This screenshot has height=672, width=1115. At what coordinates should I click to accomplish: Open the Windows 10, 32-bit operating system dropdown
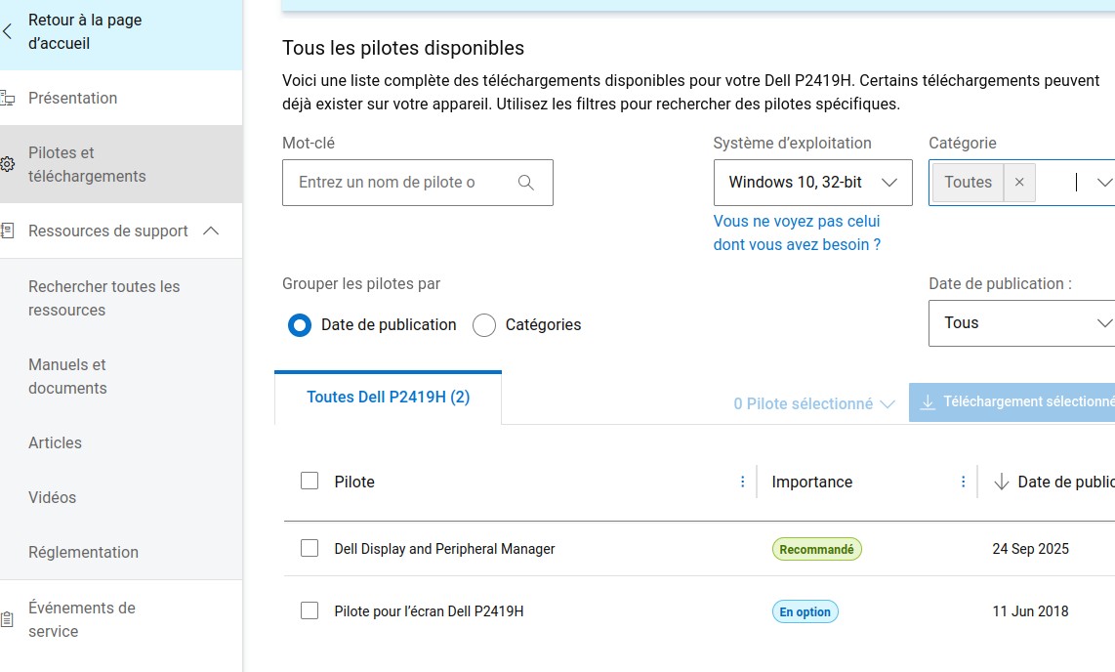tap(812, 183)
